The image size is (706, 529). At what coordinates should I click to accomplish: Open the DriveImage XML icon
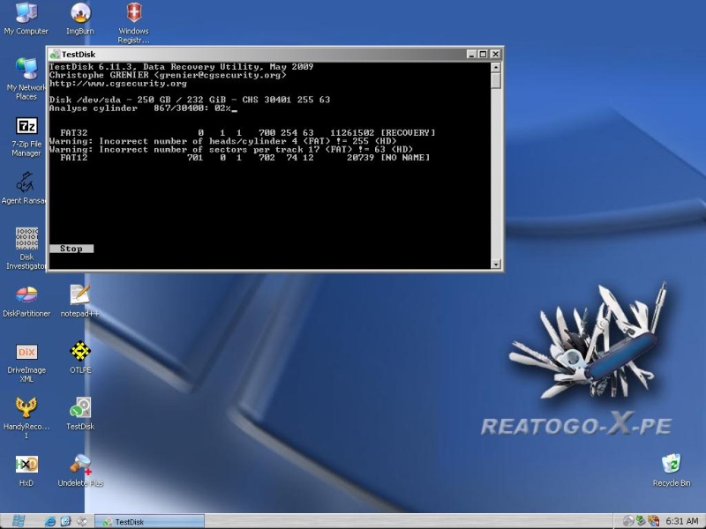(26, 362)
